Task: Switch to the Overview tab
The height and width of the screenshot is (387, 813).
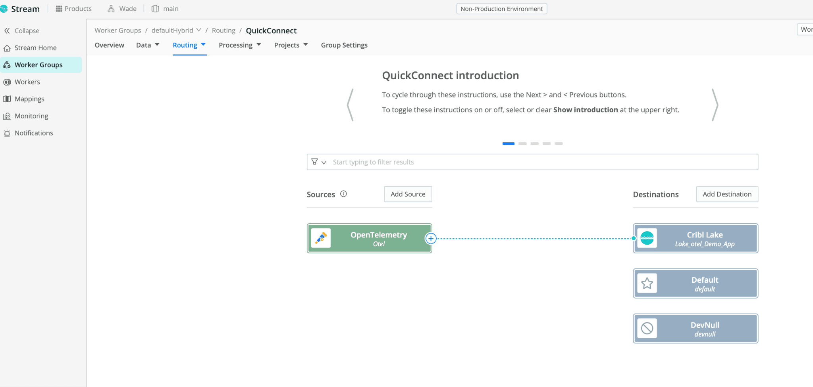Action: tap(109, 45)
